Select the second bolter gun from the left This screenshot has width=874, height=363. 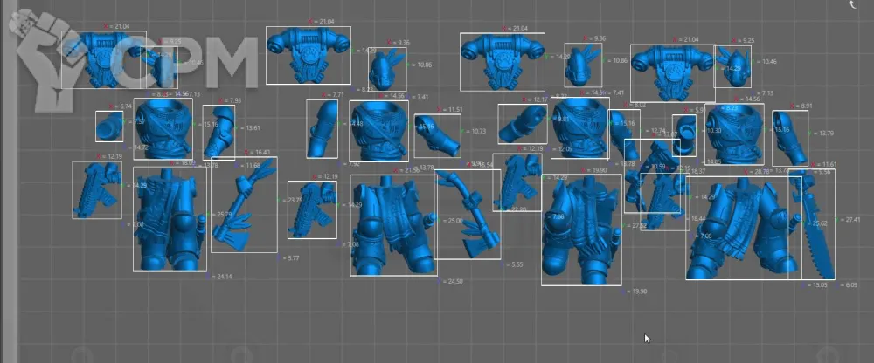point(312,209)
